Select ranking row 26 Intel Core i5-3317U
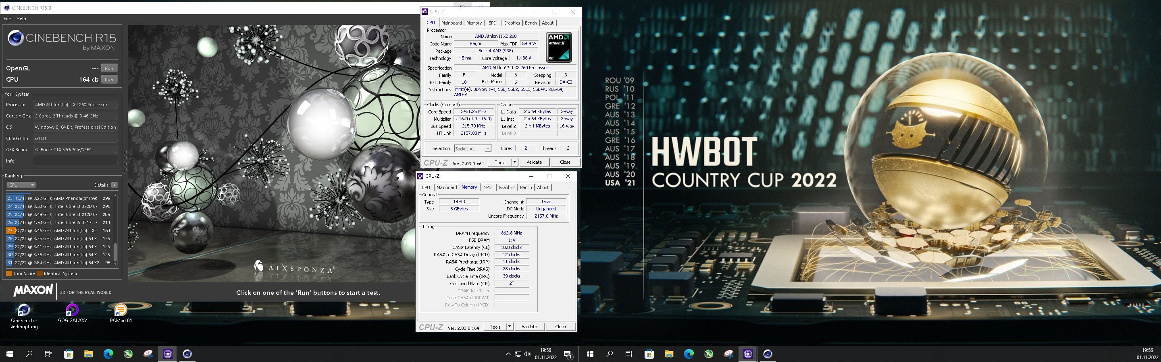This screenshot has width=1161, height=362. coord(58,222)
